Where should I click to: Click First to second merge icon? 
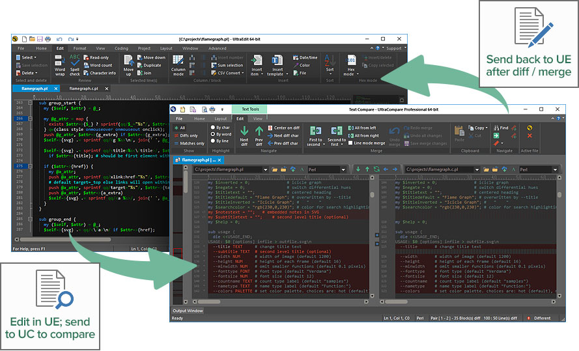click(316, 131)
